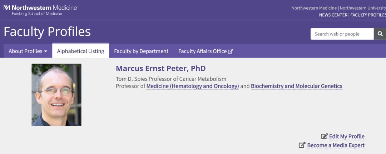Image resolution: width=386 pixels, height=154 pixels.
Task: Click the external link icon beside Become a Media Expert
Action: (x=302, y=145)
